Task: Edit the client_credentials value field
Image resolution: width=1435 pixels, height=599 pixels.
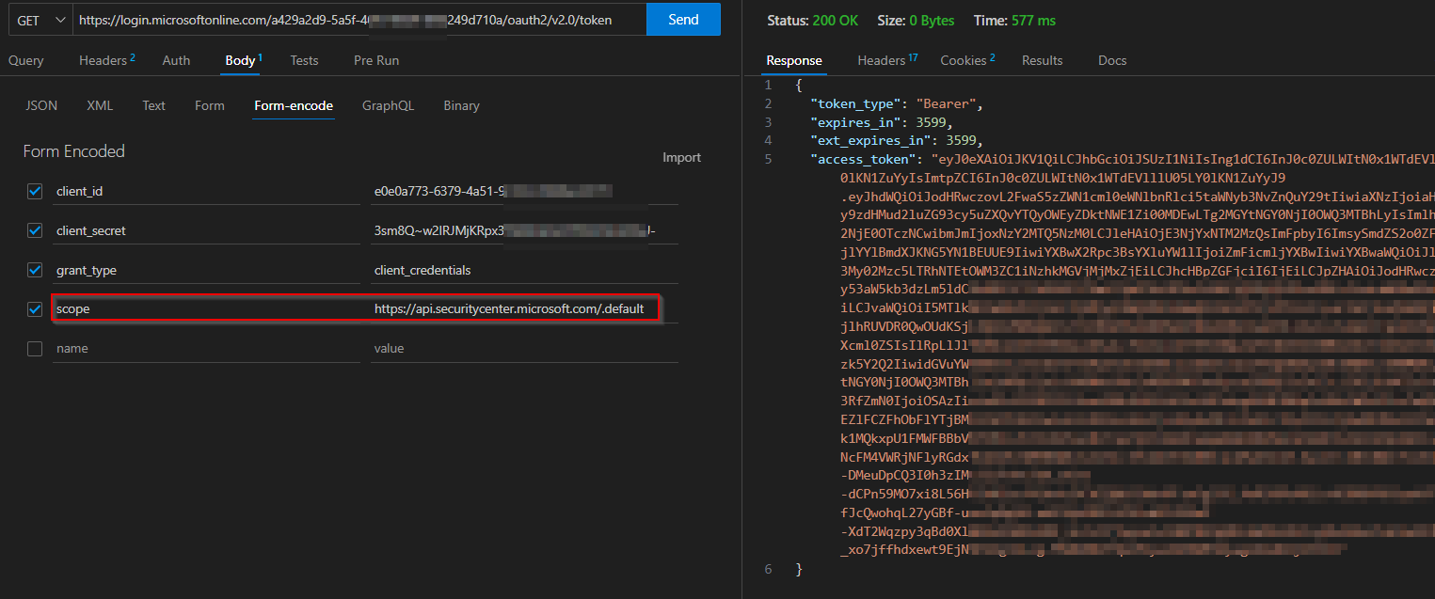Action: pos(524,270)
